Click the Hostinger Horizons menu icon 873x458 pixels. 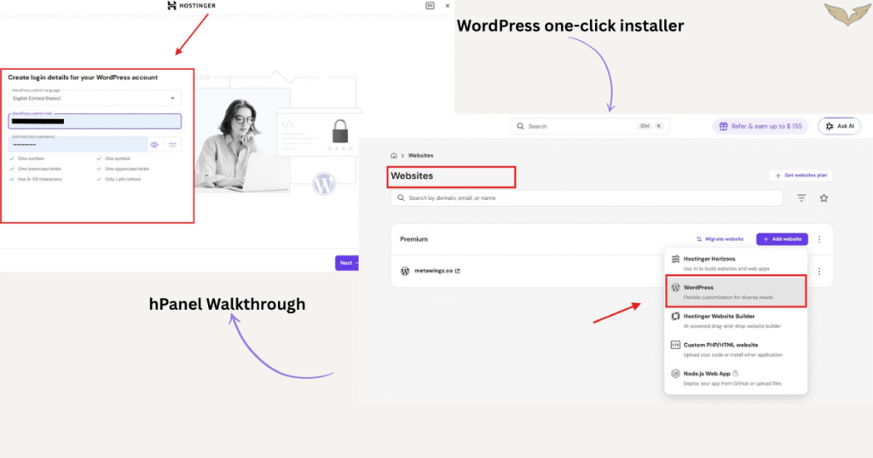pos(675,259)
